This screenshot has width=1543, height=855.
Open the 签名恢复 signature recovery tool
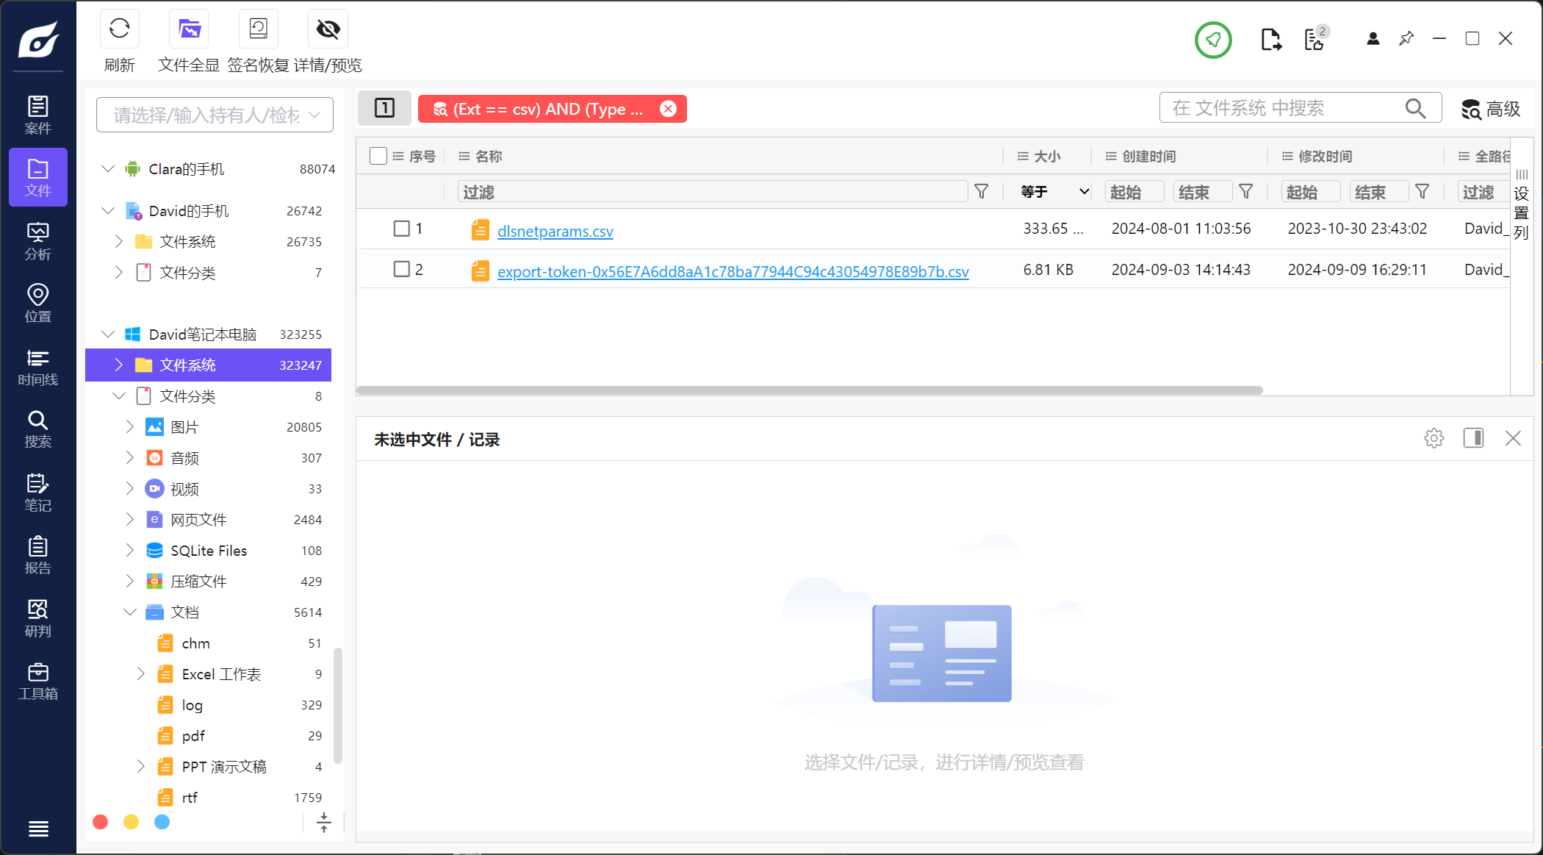[x=258, y=29]
